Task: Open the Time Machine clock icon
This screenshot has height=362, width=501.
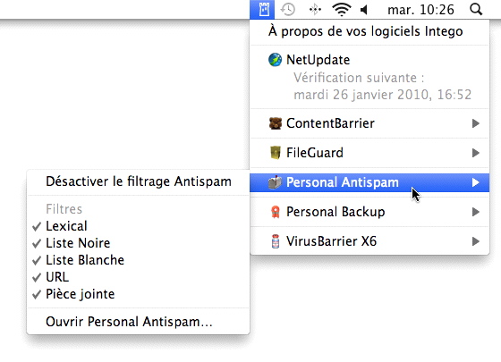Action: pos(288,10)
